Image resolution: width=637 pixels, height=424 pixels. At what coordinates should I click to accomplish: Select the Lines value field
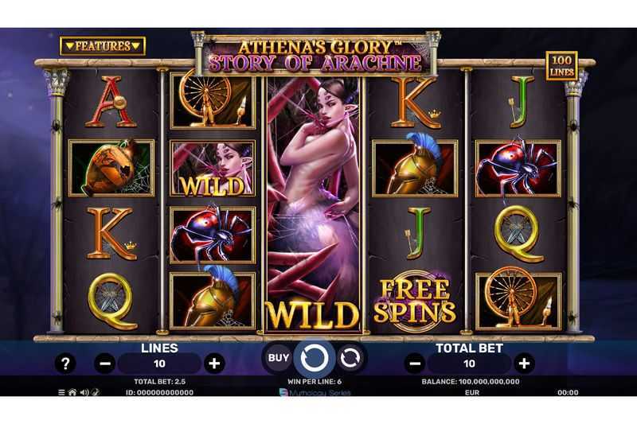coord(159,363)
